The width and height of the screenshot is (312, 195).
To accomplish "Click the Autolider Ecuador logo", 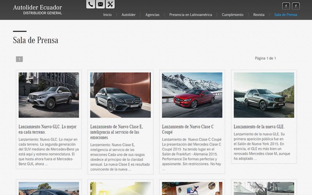I will pyautogui.click(x=37, y=9).
